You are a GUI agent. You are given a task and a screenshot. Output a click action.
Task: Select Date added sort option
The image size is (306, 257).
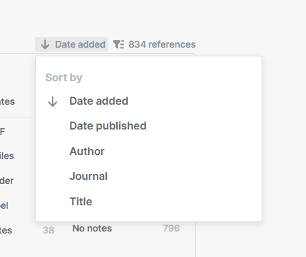[x=99, y=101]
